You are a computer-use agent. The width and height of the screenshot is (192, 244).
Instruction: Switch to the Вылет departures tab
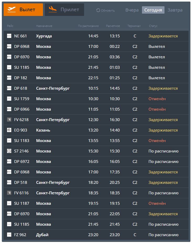point(23,10)
